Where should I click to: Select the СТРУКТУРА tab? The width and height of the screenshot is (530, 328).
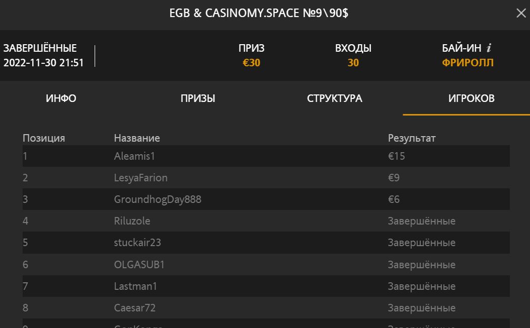click(334, 98)
